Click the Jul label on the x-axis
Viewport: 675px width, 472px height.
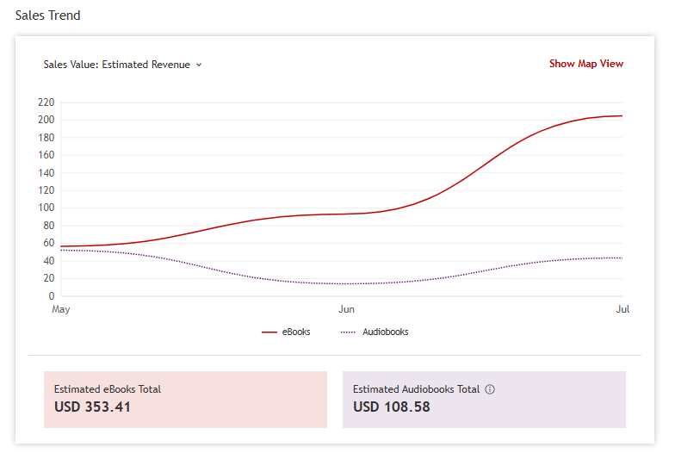(x=622, y=309)
